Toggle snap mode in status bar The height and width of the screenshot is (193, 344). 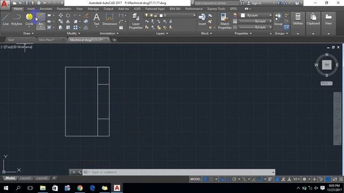coord(211,179)
